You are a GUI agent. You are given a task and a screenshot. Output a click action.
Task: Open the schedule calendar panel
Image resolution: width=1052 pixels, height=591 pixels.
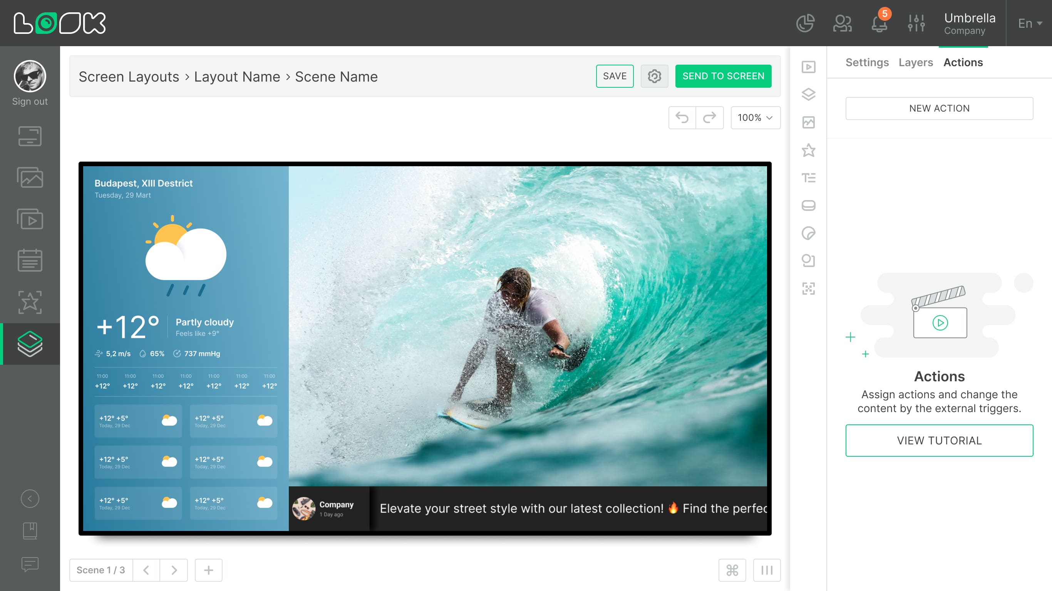(x=30, y=260)
